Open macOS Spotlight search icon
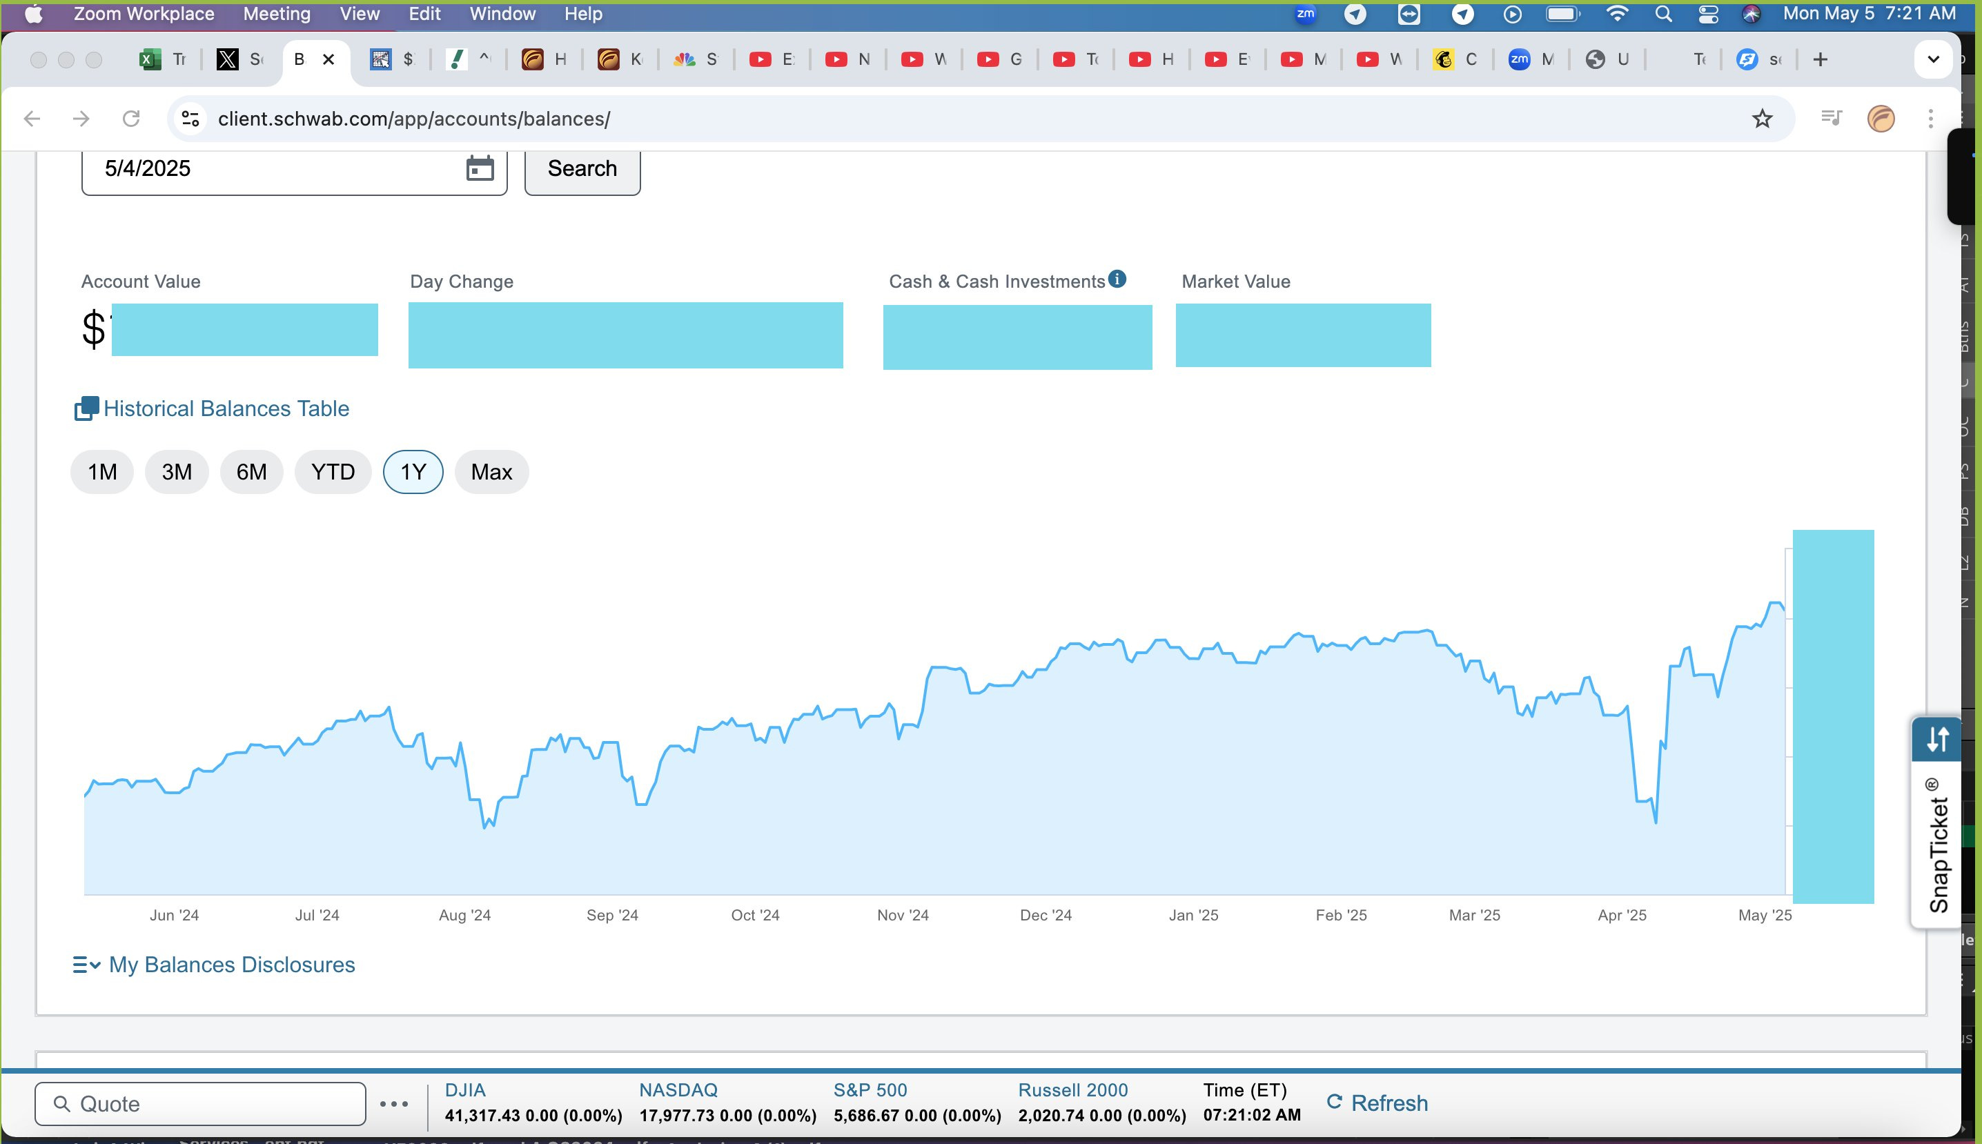Screen dimensions: 1982x1144 click(1663, 14)
